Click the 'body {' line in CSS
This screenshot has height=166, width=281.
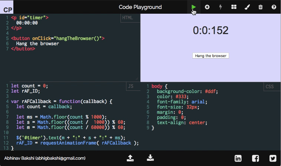pyautogui.click(x=159, y=86)
